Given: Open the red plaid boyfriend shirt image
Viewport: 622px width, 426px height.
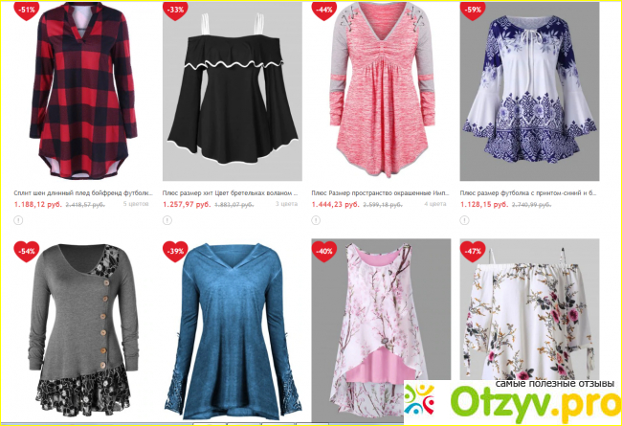Looking at the screenshot, I should point(83,91).
